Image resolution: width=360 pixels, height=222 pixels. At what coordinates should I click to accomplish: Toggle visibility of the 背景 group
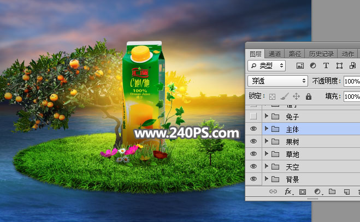click(x=253, y=179)
